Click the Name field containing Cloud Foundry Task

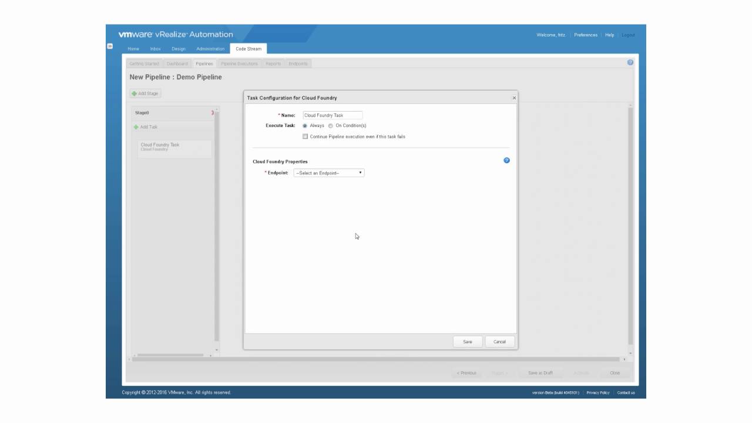point(333,115)
